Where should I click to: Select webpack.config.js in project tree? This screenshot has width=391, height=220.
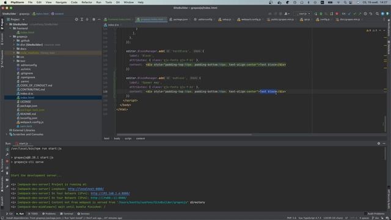[x=32, y=122]
